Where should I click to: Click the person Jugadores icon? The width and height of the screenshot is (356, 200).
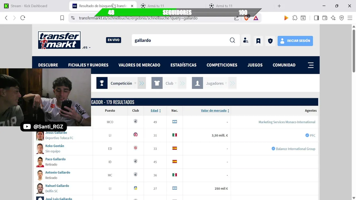click(x=197, y=83)
